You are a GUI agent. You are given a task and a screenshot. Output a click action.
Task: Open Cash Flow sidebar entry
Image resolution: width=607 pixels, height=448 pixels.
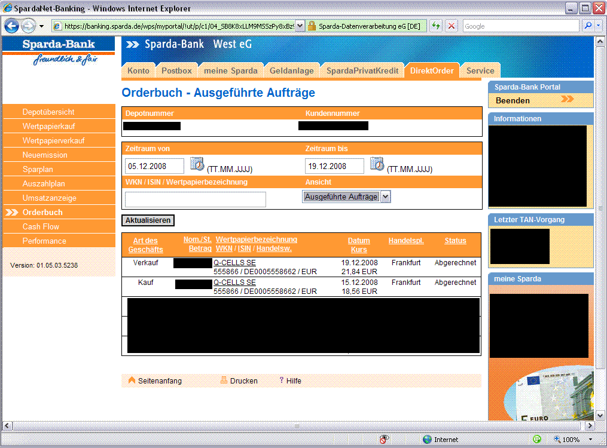pyautogui.click(x=59, y=226)
